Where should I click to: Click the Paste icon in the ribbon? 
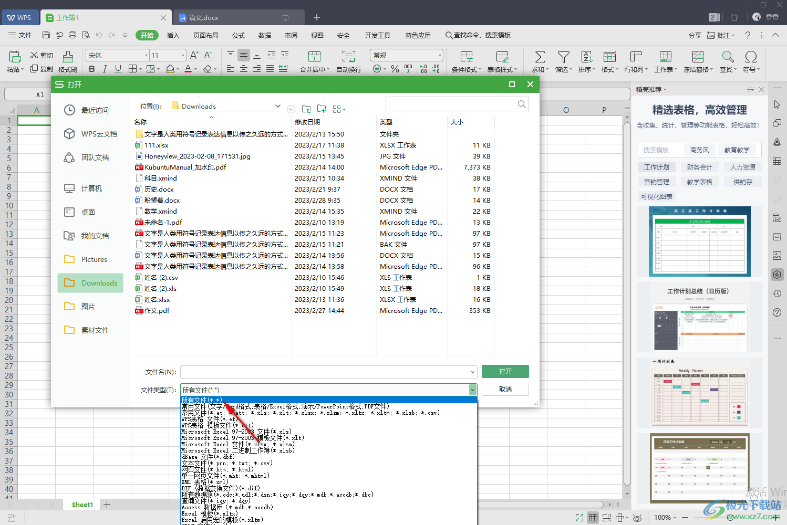[15, 57]
